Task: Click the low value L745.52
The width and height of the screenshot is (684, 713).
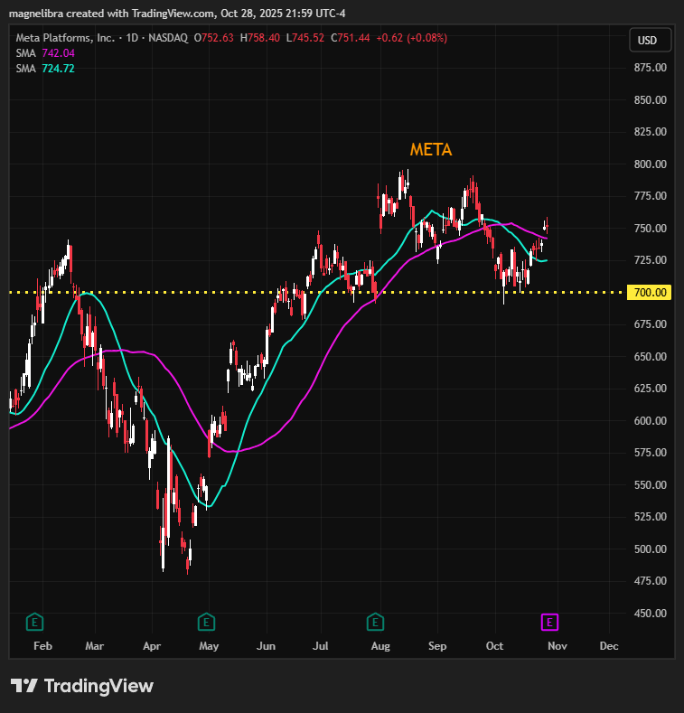Action: coord(305,38)
